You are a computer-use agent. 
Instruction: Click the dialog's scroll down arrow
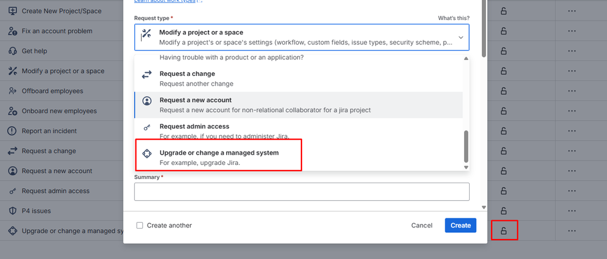click(x=484, y=207)
